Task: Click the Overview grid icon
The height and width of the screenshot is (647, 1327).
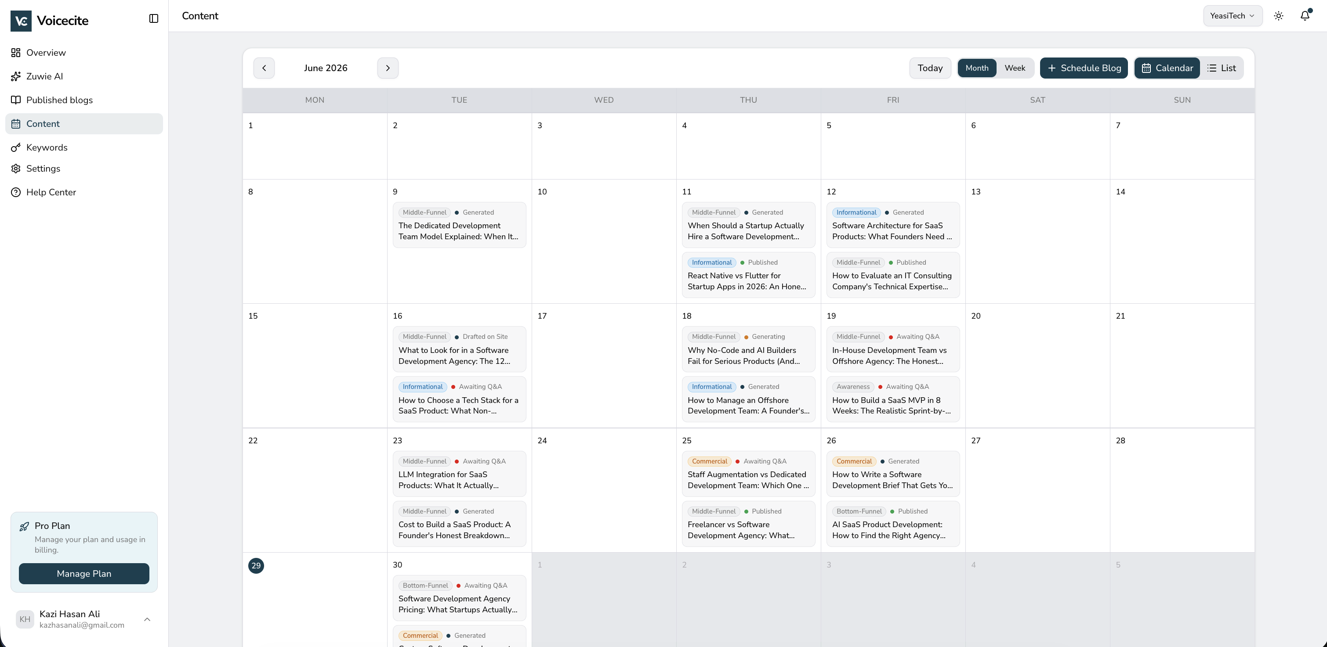Action: (x=16, y=53)
